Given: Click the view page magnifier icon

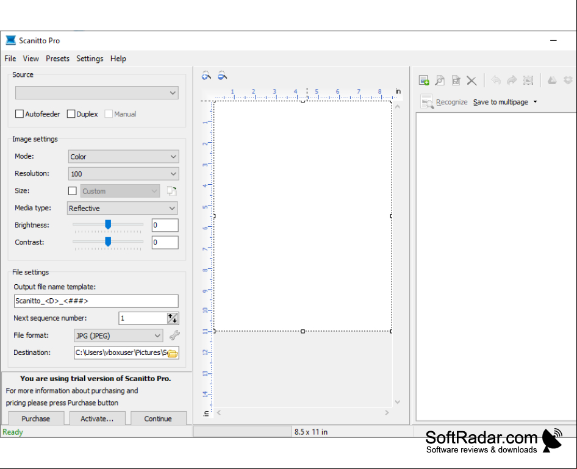Looking at the screenshot, I should 440,80.
